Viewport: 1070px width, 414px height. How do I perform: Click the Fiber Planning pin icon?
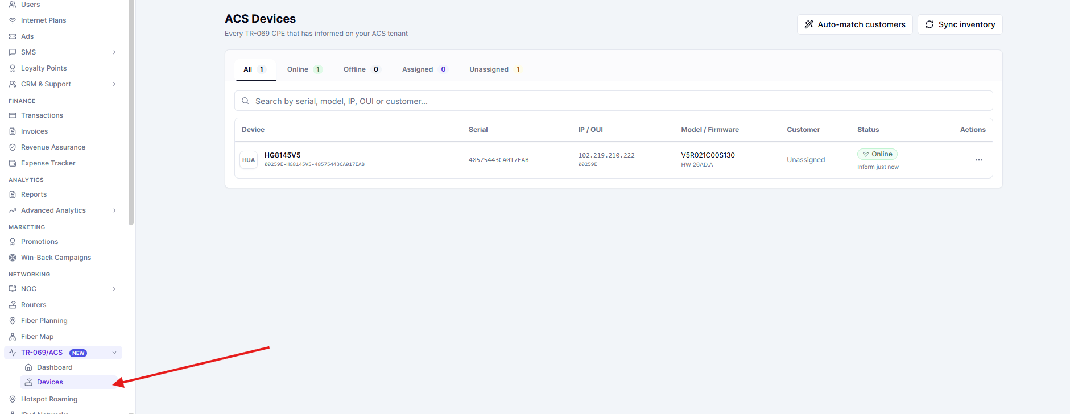[13, 321]
